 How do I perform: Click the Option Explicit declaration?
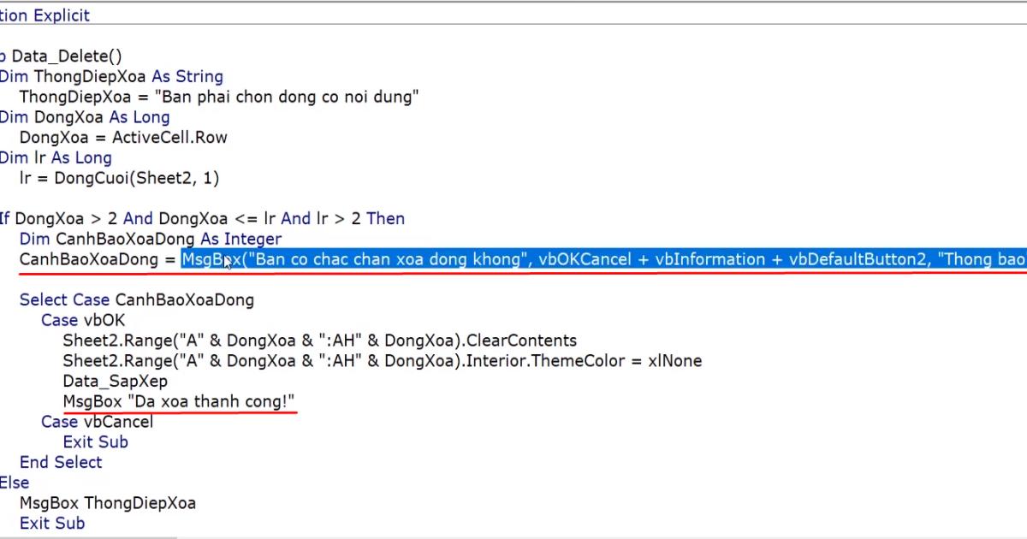[45, 15]
